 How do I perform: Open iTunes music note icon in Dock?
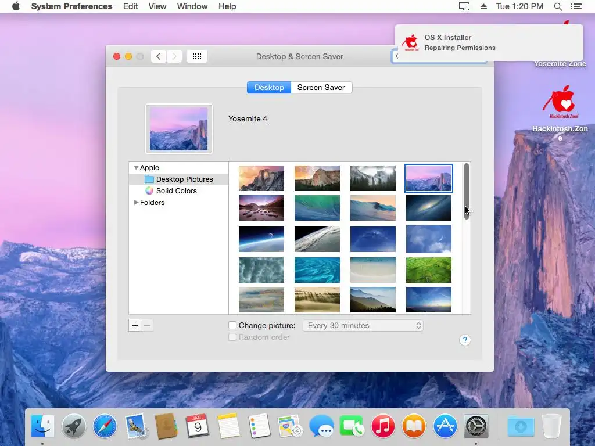(383, 426)
